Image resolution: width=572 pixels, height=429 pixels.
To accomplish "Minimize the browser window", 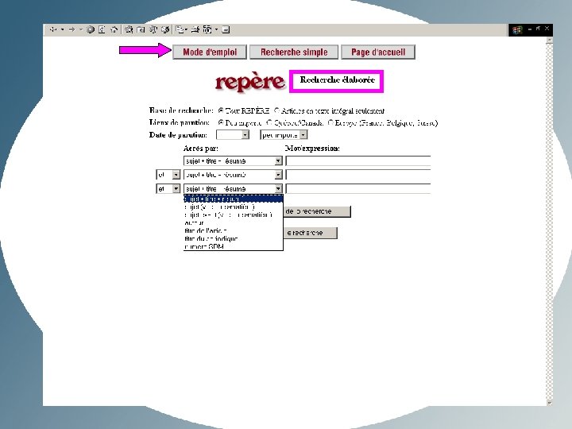I will tap(530, 29).
